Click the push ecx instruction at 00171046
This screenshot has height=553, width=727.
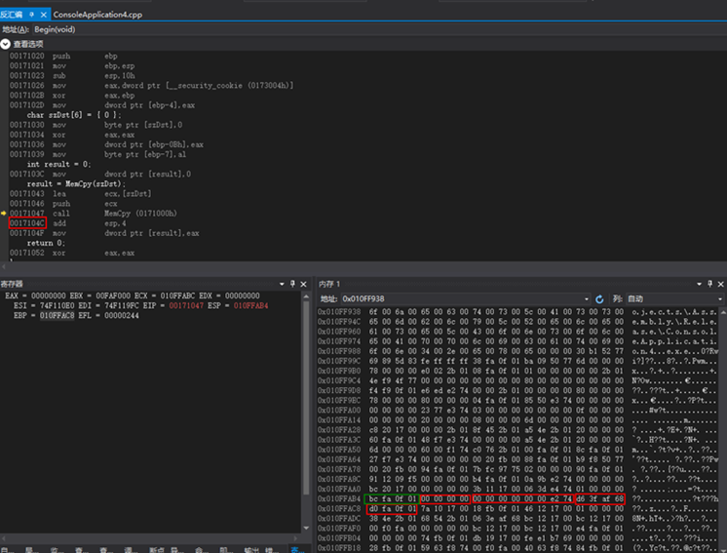(x=63, y=204)
